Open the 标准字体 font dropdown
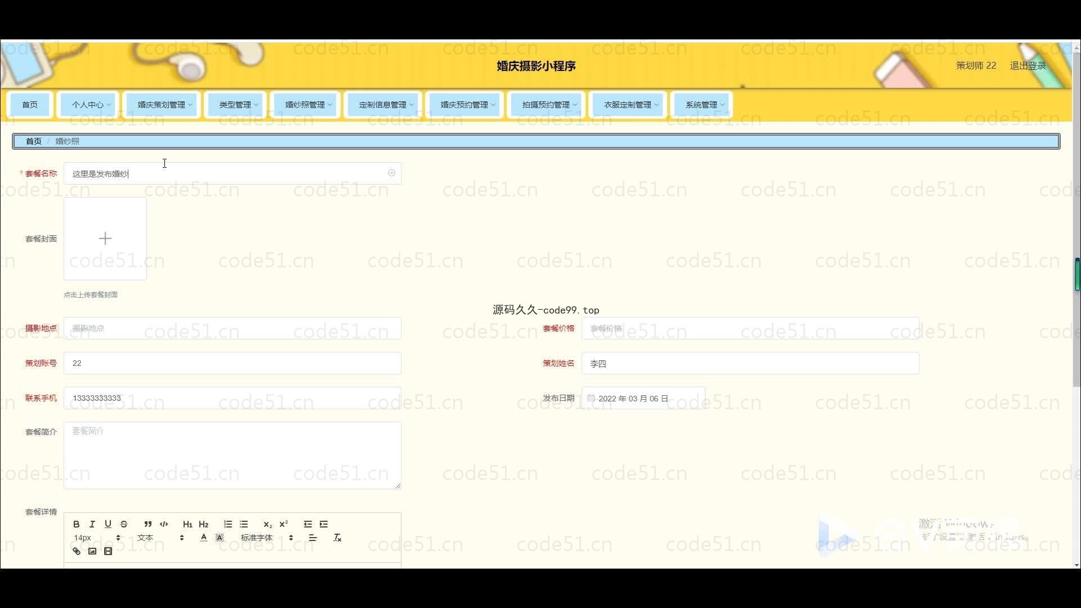The height and width of the screenshot is (608, 1081). [267, 538]
